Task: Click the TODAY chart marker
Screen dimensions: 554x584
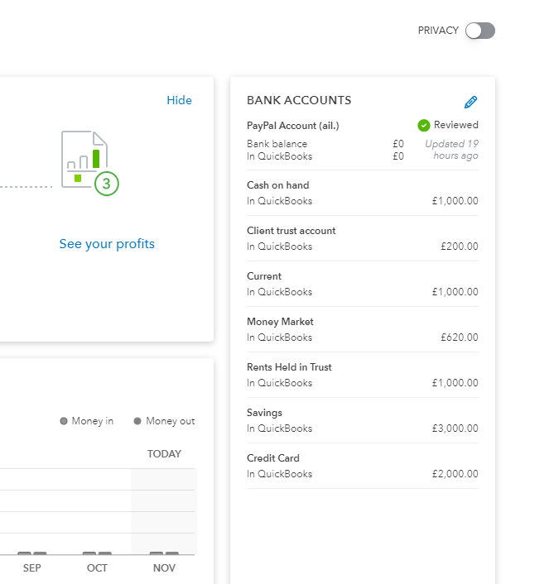Action: (164, 453)
